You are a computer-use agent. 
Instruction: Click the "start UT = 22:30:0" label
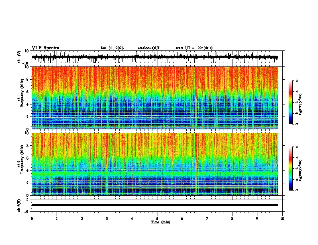click(194, 48)
